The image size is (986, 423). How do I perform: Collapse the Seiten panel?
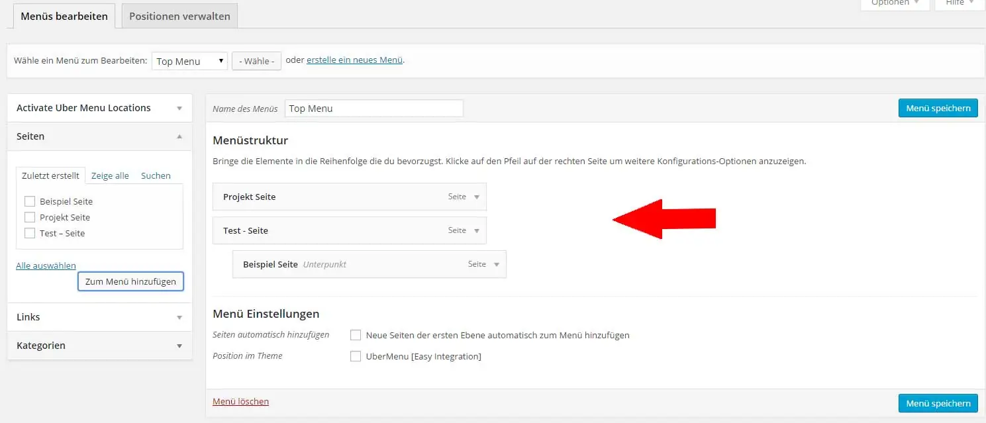[x=178, y=136]
